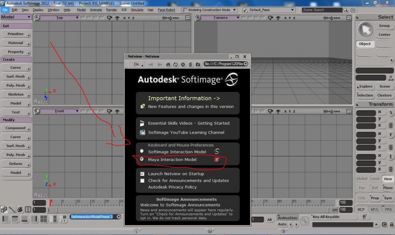Click the camera icon in the Camera viewport
This screenshot has width=395, height=235.
click(x=270, y=18)
